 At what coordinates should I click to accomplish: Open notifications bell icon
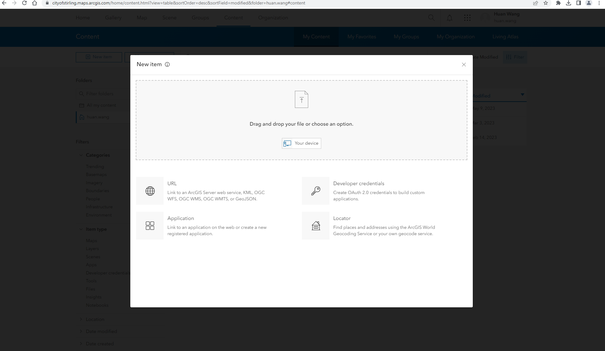450,18
